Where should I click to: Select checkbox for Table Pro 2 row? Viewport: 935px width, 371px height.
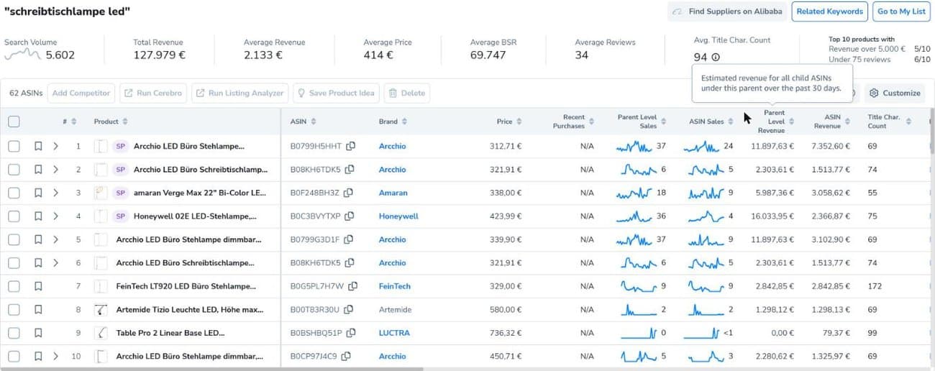pyautogui.click(x=14, y=333)
